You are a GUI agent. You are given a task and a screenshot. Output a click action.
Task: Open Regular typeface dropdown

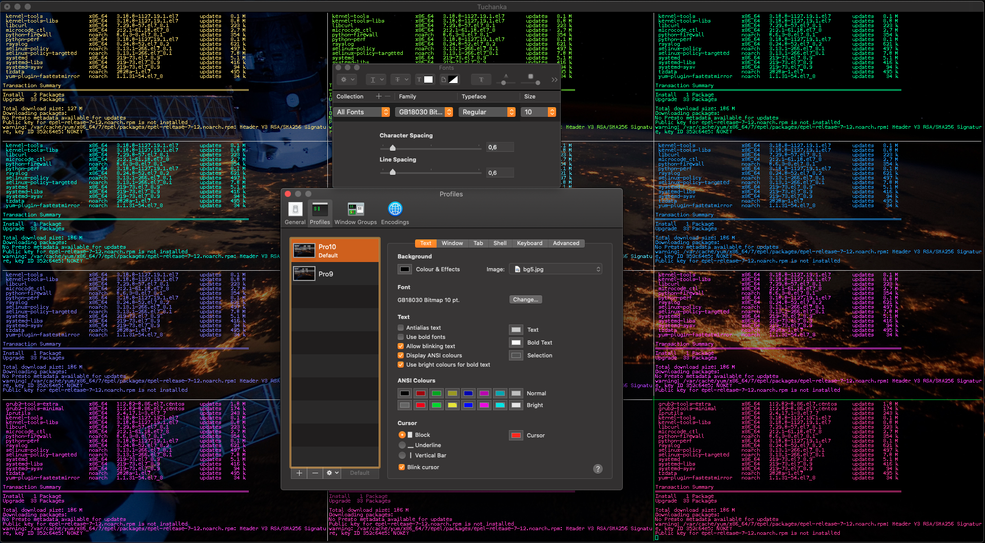tap(487, 112)
